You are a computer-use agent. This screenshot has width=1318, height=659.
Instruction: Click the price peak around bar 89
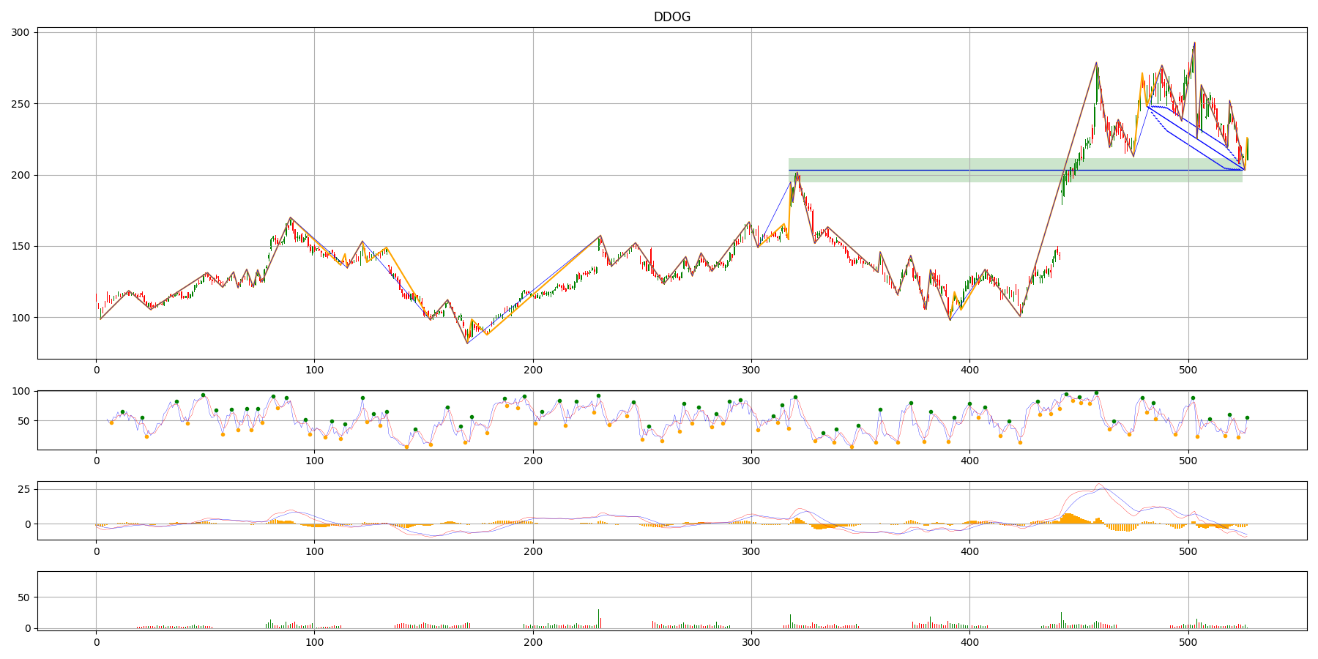[x=290, y=217]
